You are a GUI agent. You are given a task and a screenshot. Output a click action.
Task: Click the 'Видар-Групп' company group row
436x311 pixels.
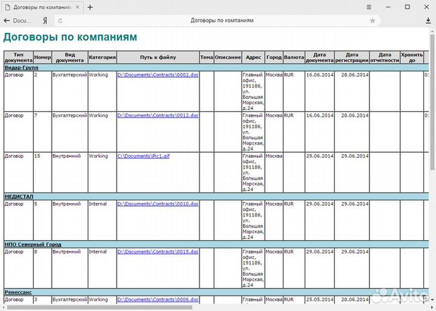(x=21, y=67)
